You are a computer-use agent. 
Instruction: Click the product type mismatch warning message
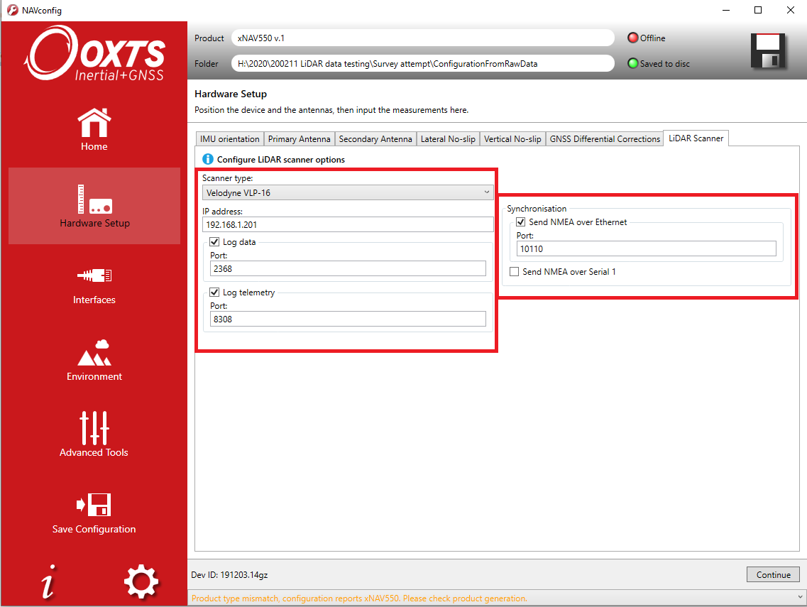(x=359, y=598)
